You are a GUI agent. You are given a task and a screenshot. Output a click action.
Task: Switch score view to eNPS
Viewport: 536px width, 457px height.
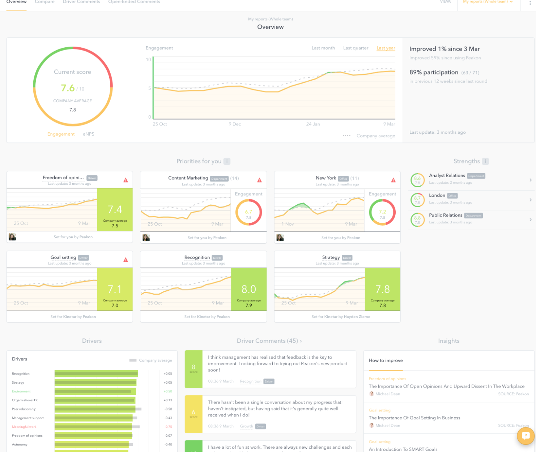pos(88,134)
